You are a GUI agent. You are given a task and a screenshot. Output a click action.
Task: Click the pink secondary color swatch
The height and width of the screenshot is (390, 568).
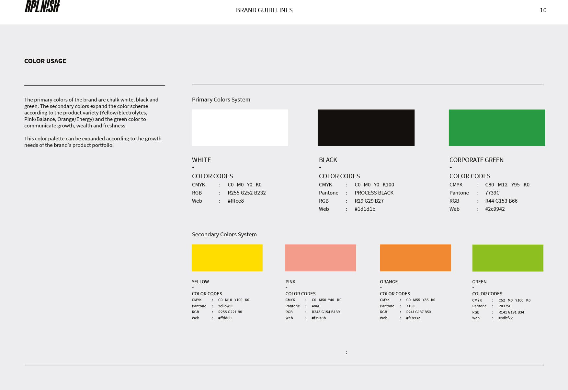320,258
